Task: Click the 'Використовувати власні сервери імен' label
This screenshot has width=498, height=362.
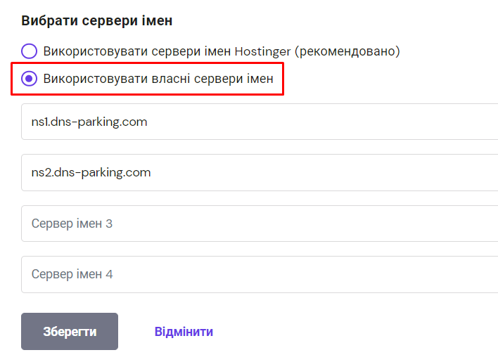Action: 158,79
